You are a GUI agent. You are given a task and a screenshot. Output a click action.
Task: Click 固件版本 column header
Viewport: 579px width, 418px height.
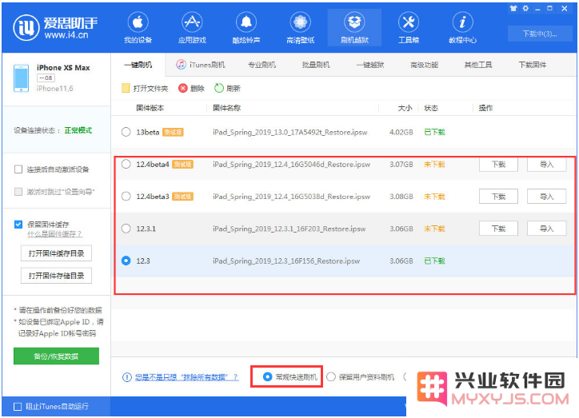tap(150, 108)
